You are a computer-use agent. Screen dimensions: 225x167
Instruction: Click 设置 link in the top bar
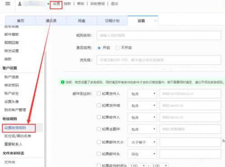pos(56,4)
